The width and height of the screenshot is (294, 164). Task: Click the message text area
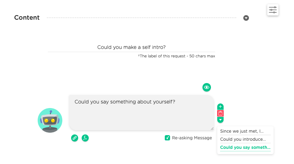pos(142,113)
